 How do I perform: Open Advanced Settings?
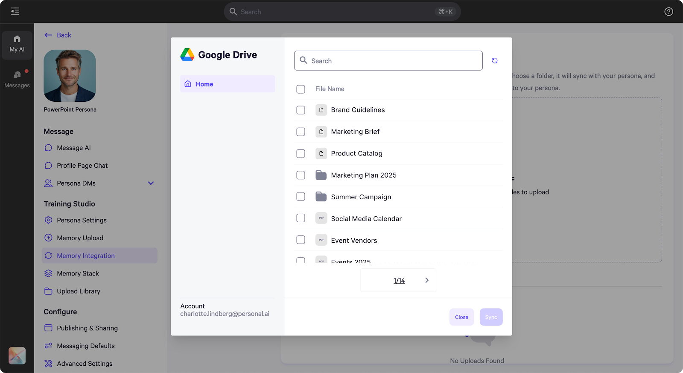pyautogui.click(x=85, y=364)
